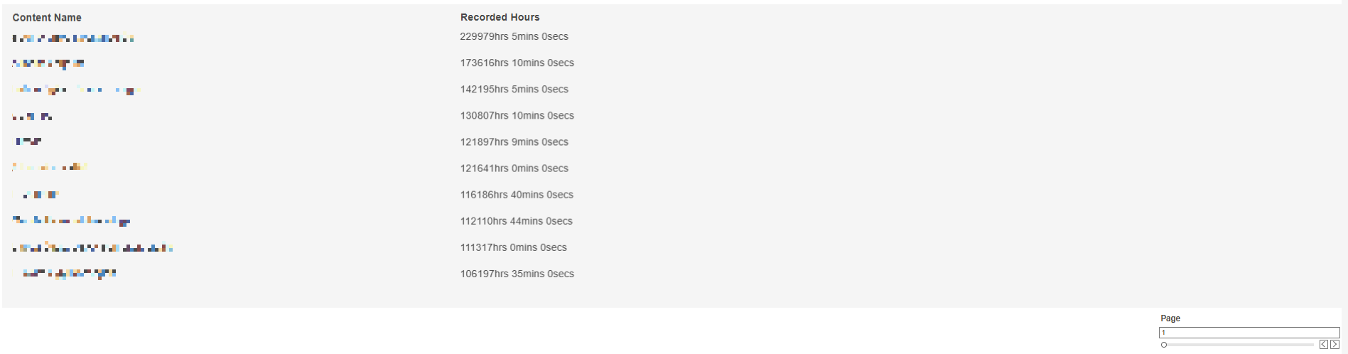Select the 121897hrs 9mins 0secs value
This screenshot has height=354, width=1348.
(514, 141)
